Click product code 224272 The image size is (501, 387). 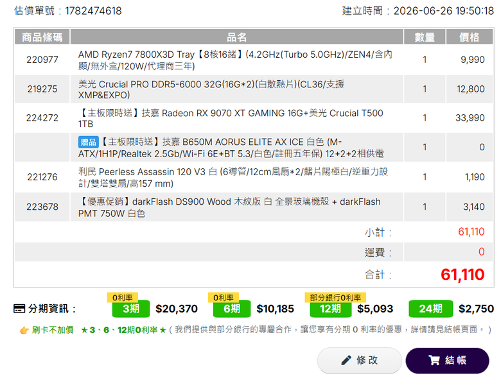tap(42, 118)
